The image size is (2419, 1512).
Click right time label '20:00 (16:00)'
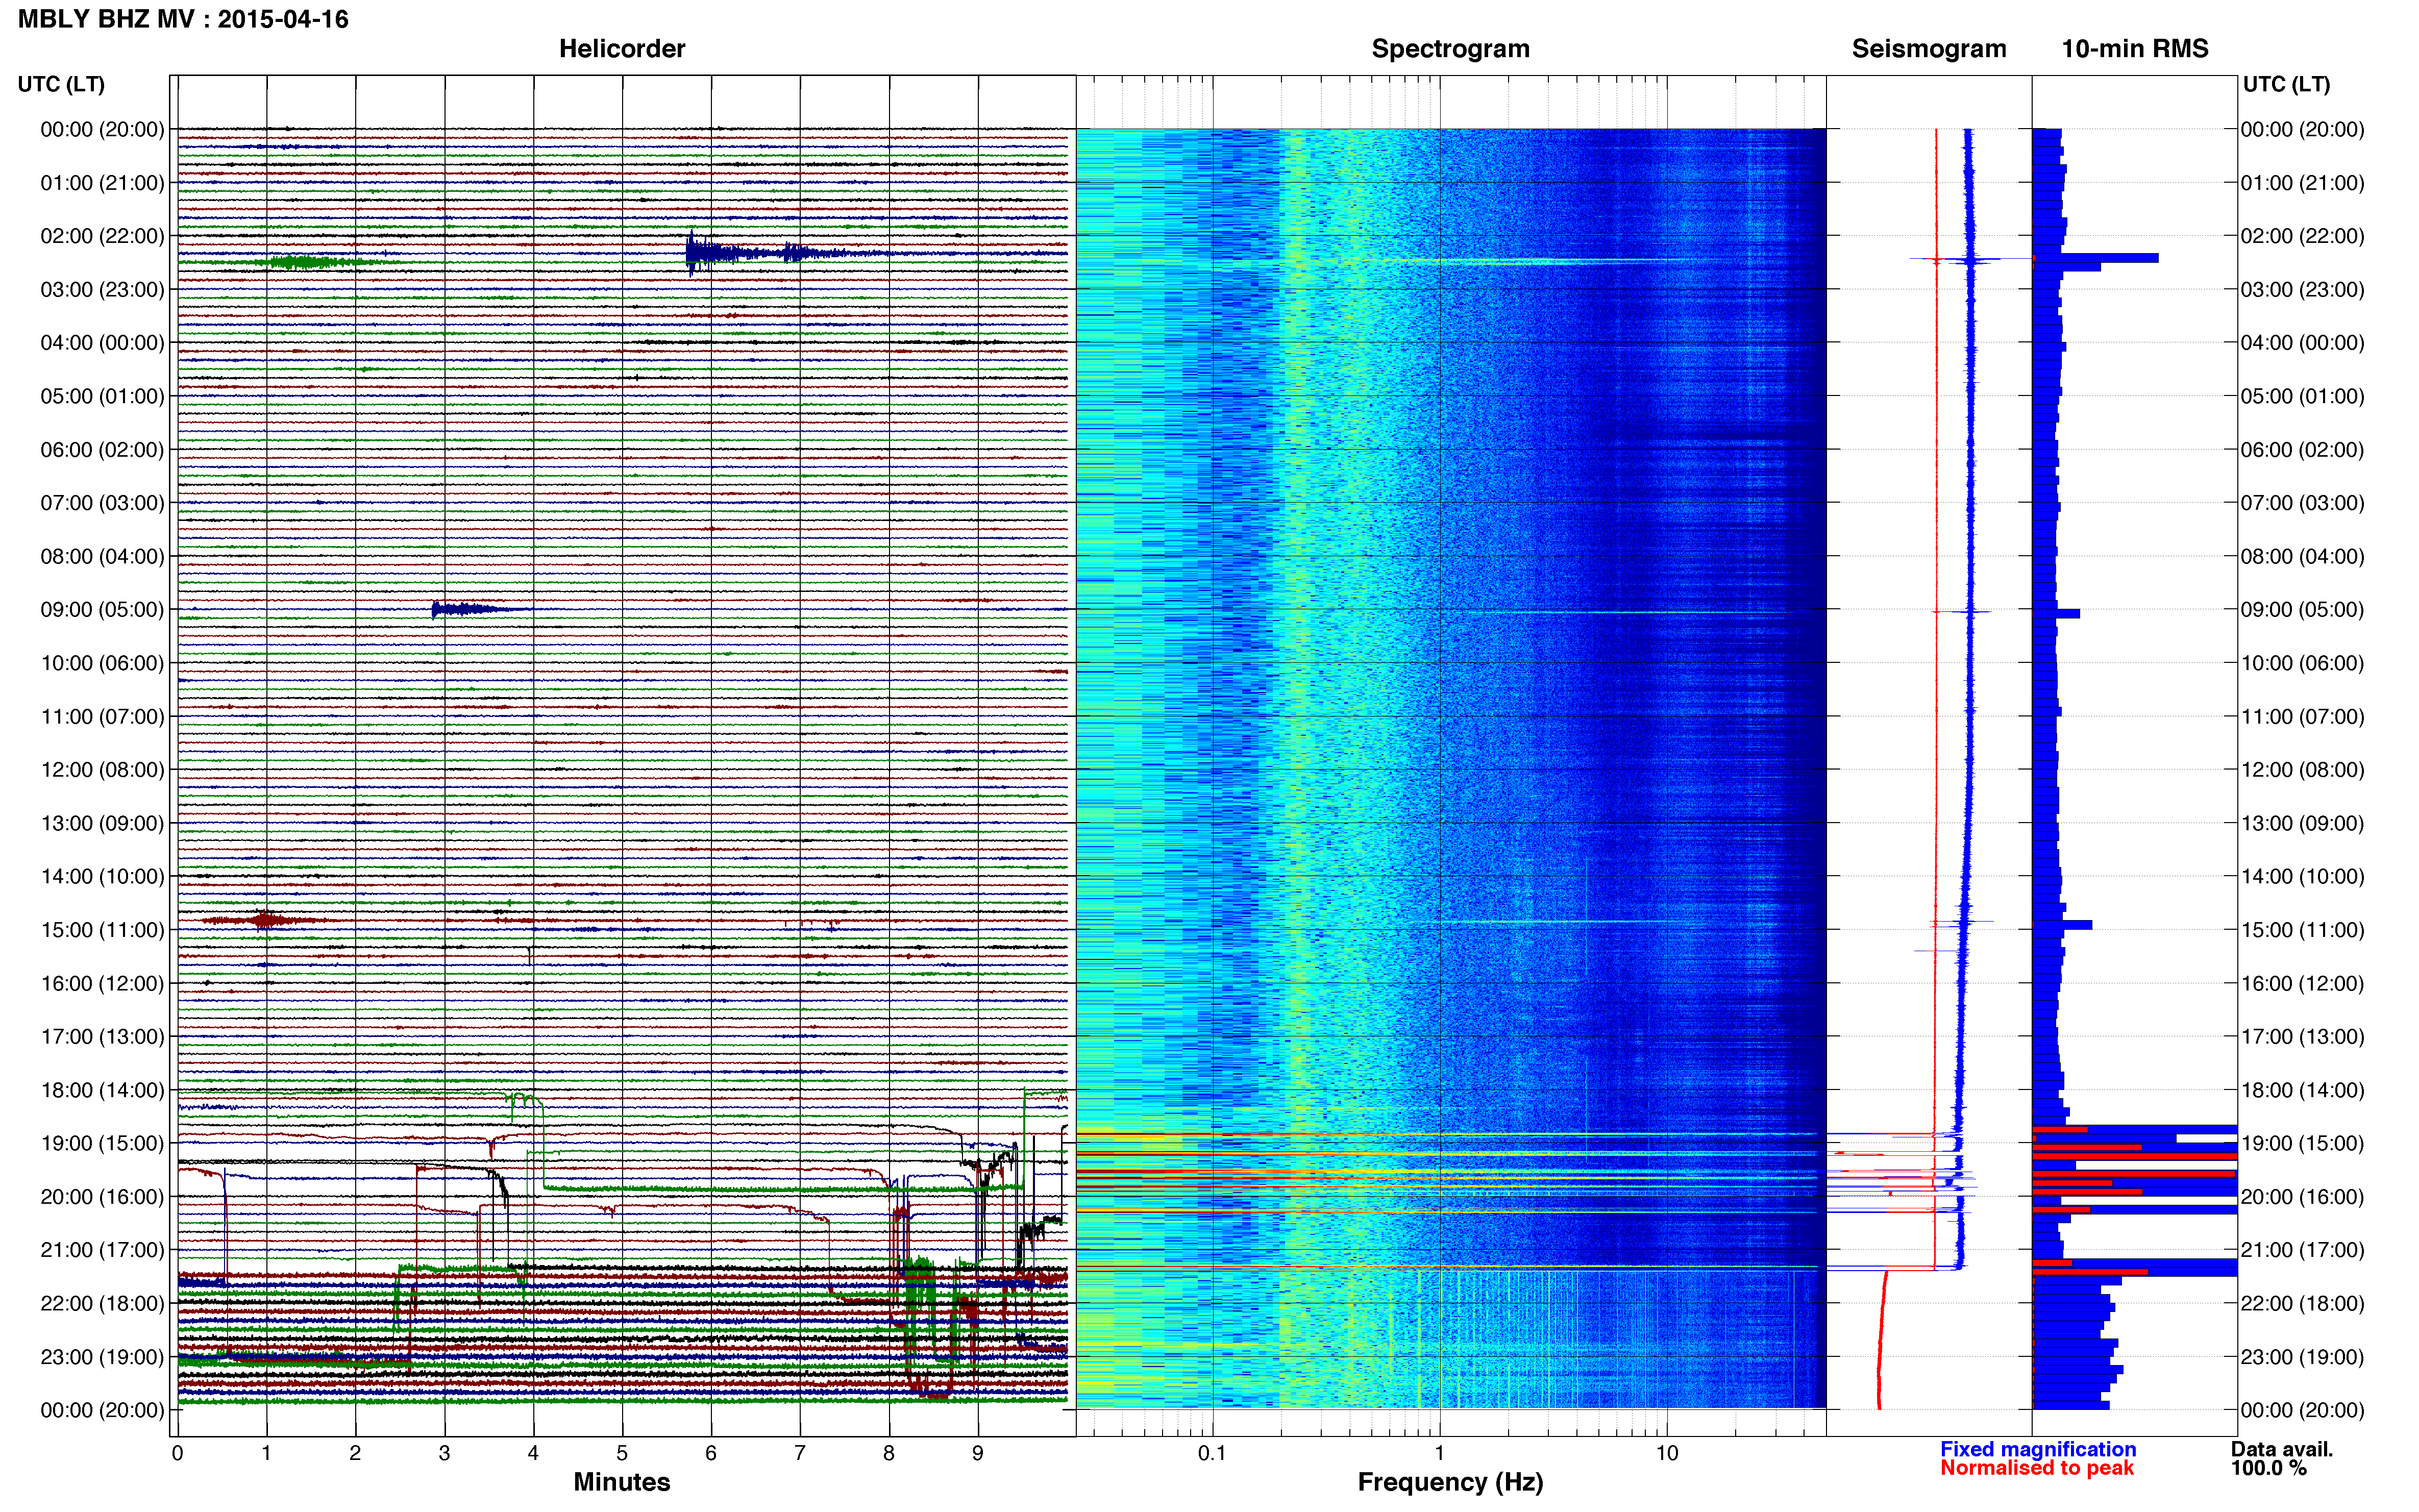click(x=2302, y=1197)
